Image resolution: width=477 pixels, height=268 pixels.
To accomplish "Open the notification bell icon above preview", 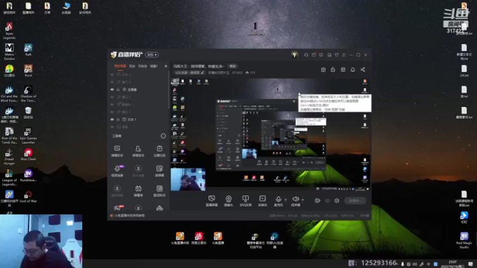I will point(353,70).
